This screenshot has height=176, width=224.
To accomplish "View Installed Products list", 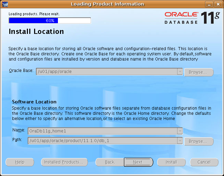I will click(x=64, y=162).
